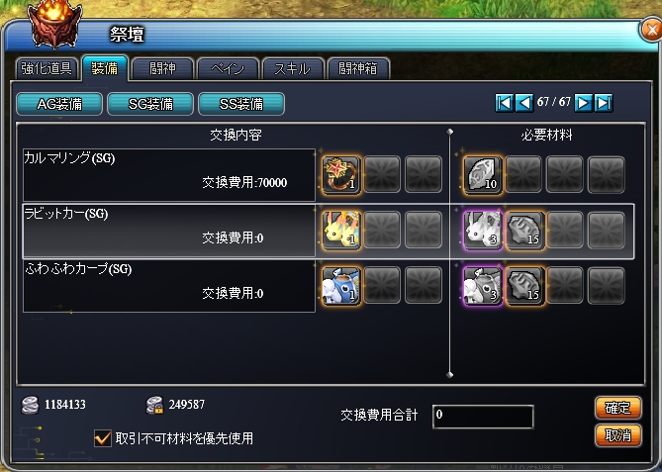Click the カルマリング ring reward icon

click(x=341, y=175)
